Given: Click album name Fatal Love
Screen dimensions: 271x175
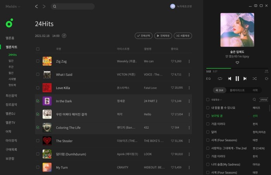Looking at the screenshot, I should point(150,88).
